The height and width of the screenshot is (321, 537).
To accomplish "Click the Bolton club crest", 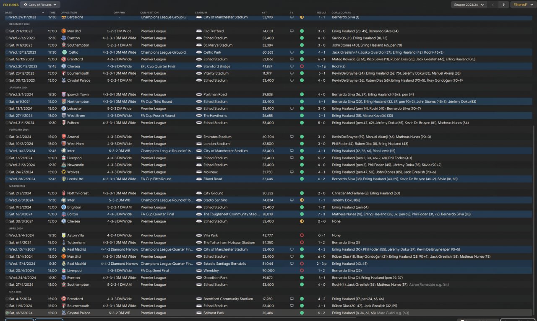I will [64, 214].
